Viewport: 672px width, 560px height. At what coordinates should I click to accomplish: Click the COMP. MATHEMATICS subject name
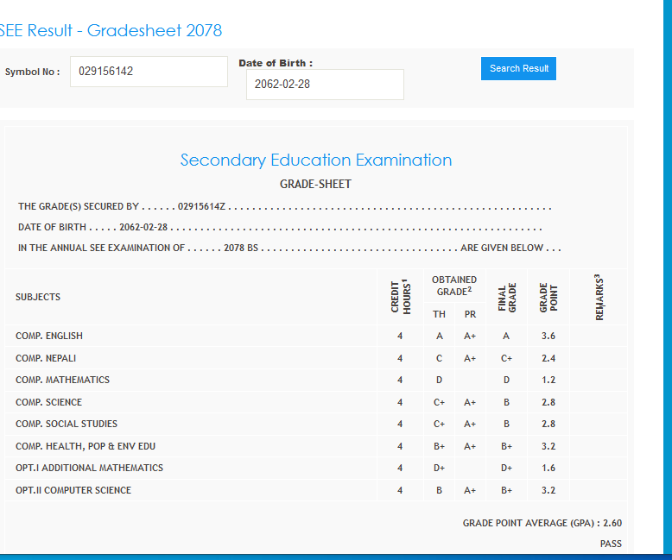(x=62, y=380)
